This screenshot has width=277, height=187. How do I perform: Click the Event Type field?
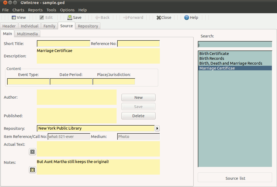(x=28, y=82)
